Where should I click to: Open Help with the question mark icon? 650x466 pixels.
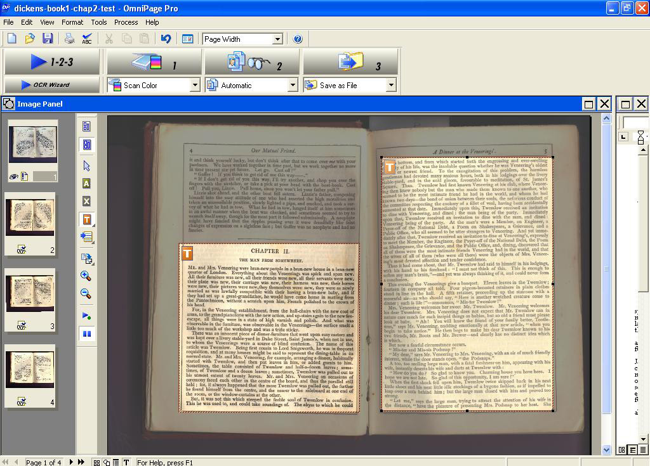point(298,39)
